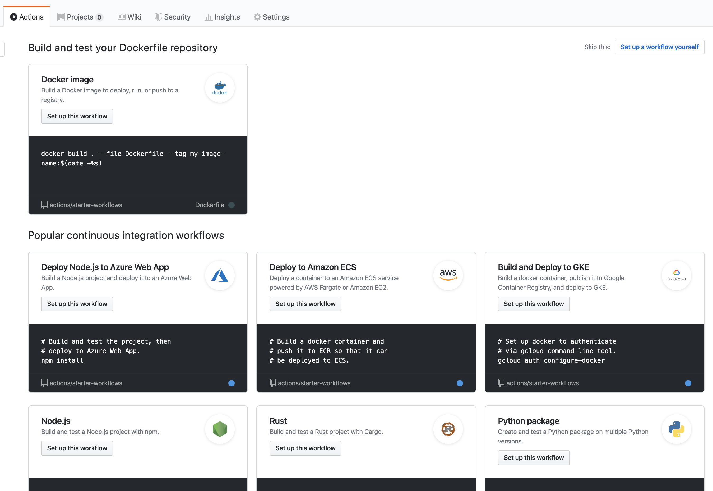Set up the Rust workflow
Image resolution: width=713 pixels, height=491 pixels.
coord(305,448)
